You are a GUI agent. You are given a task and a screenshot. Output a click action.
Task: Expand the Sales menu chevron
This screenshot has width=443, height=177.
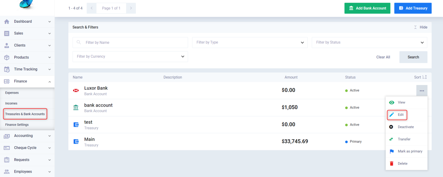[x=50, y=33]
